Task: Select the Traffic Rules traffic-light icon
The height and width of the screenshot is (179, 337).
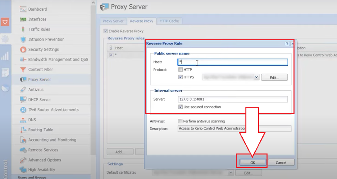Action: [x=23, y=29]
